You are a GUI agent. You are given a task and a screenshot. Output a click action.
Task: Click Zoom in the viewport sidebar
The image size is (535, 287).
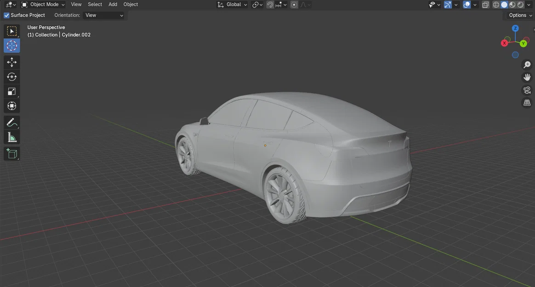click(527, 65)
